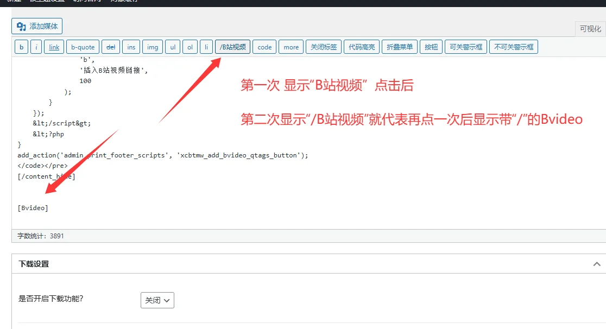
Task: Switch to the 可视化 editor tab
Action: click(x=590, y=29)
